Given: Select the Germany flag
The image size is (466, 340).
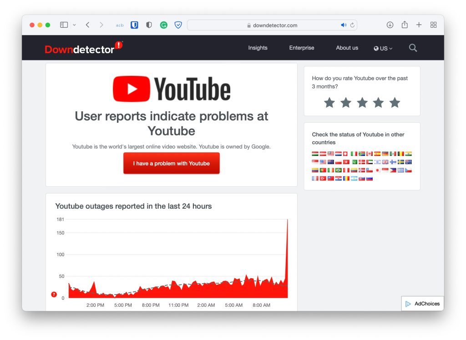Looking at the screenshot, I should (x=385, y=154).
